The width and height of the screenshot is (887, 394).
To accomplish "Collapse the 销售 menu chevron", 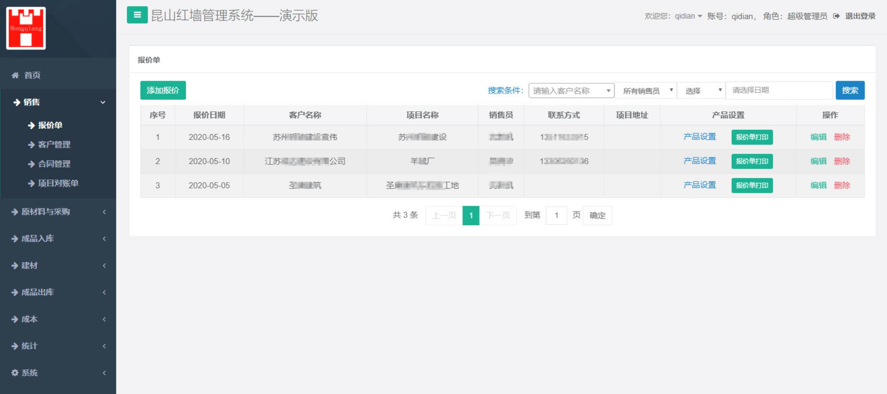I will click(103, 102).
